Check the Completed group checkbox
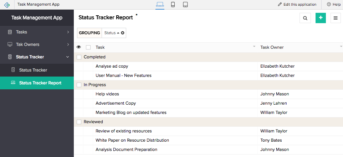The height and width of the screenshot is (157, 343). pyautogui.click(x=79, y=57)
